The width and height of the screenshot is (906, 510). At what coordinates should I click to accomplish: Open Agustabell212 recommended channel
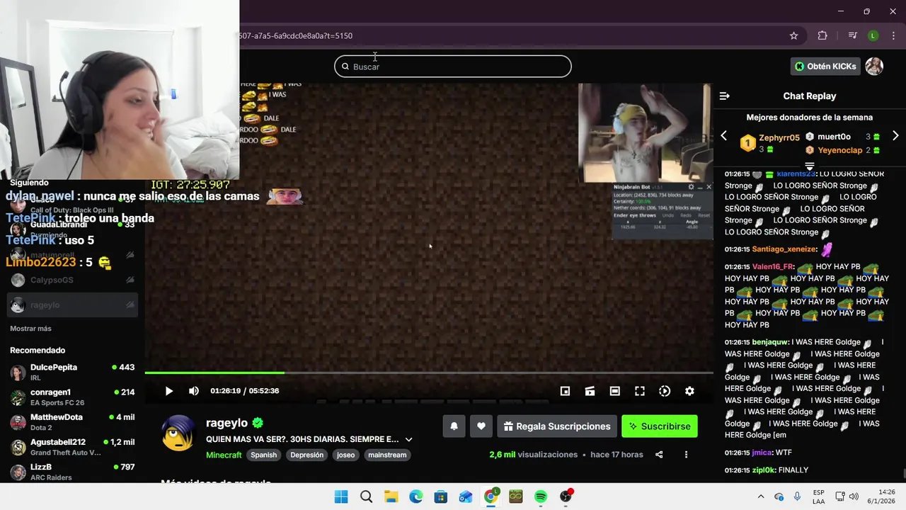[x=72, y=446]
